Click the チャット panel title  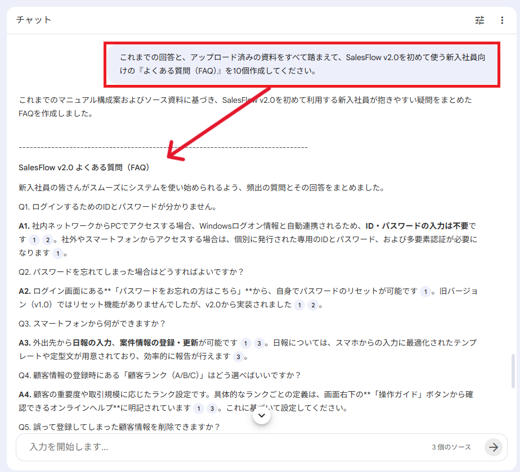point(34,20)
